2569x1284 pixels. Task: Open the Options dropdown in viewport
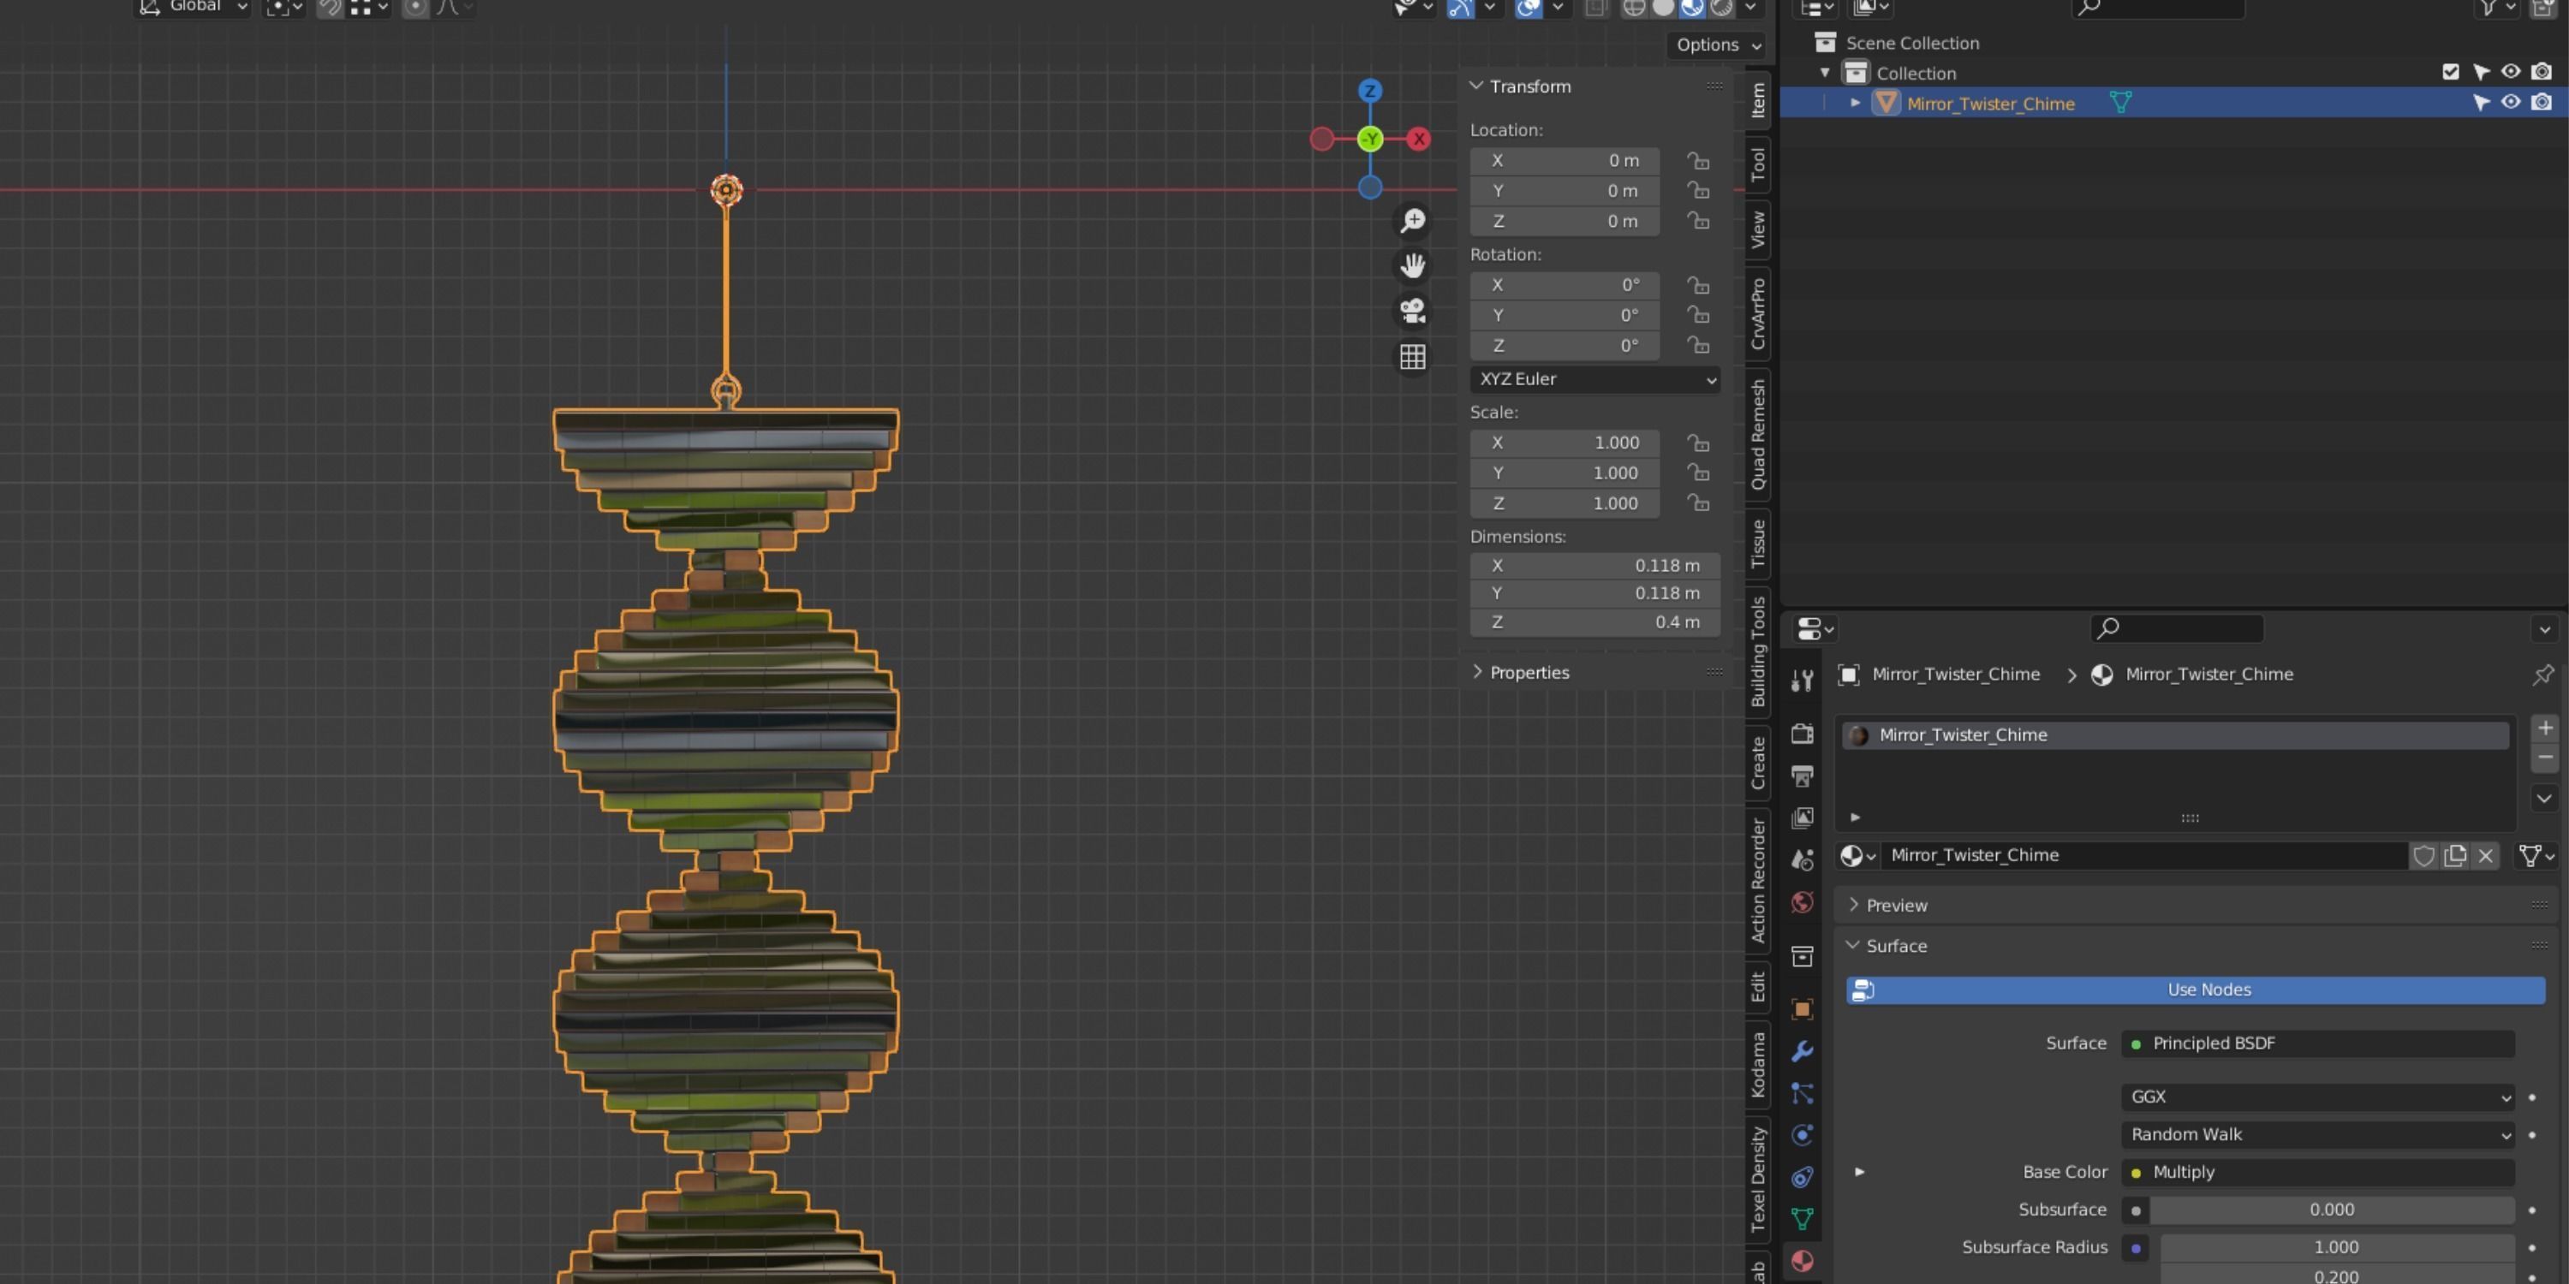click(x=1719, y=45)
